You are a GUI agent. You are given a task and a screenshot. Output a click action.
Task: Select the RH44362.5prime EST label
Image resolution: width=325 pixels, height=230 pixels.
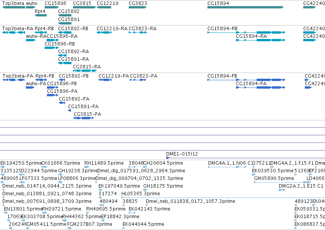coord(82,217)
